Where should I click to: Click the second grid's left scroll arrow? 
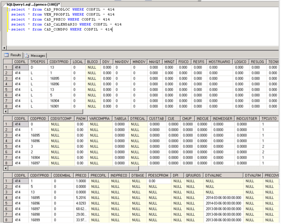[x=6, y=169]
